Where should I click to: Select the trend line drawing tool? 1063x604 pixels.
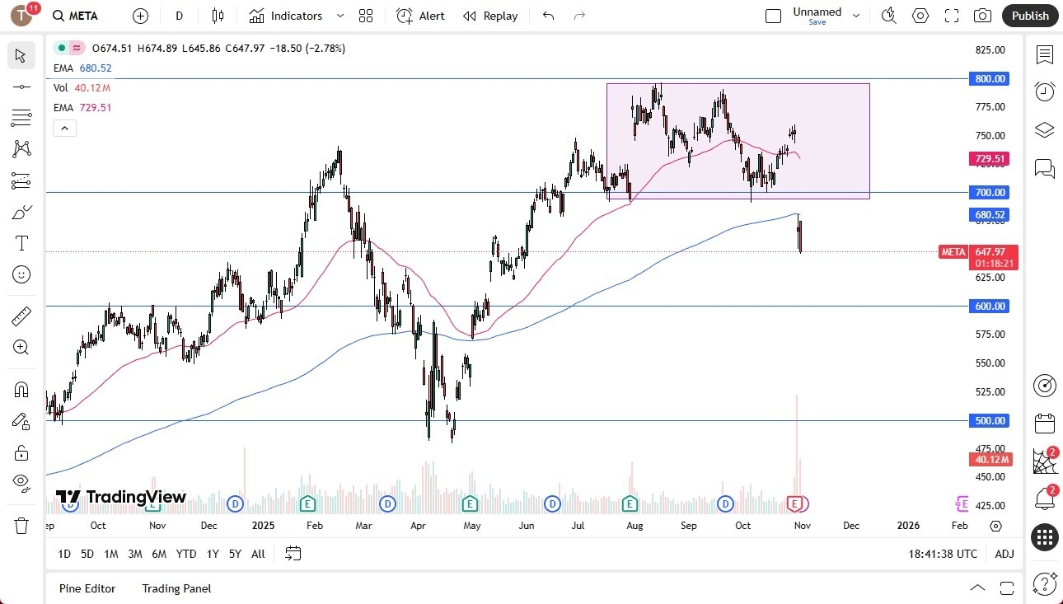coord(21,86)
